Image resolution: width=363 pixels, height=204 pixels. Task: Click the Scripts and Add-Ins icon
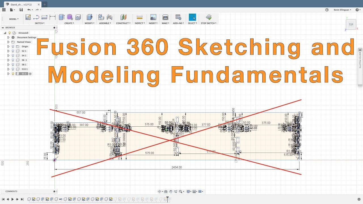pyautogui.click(x=178, y=17)
